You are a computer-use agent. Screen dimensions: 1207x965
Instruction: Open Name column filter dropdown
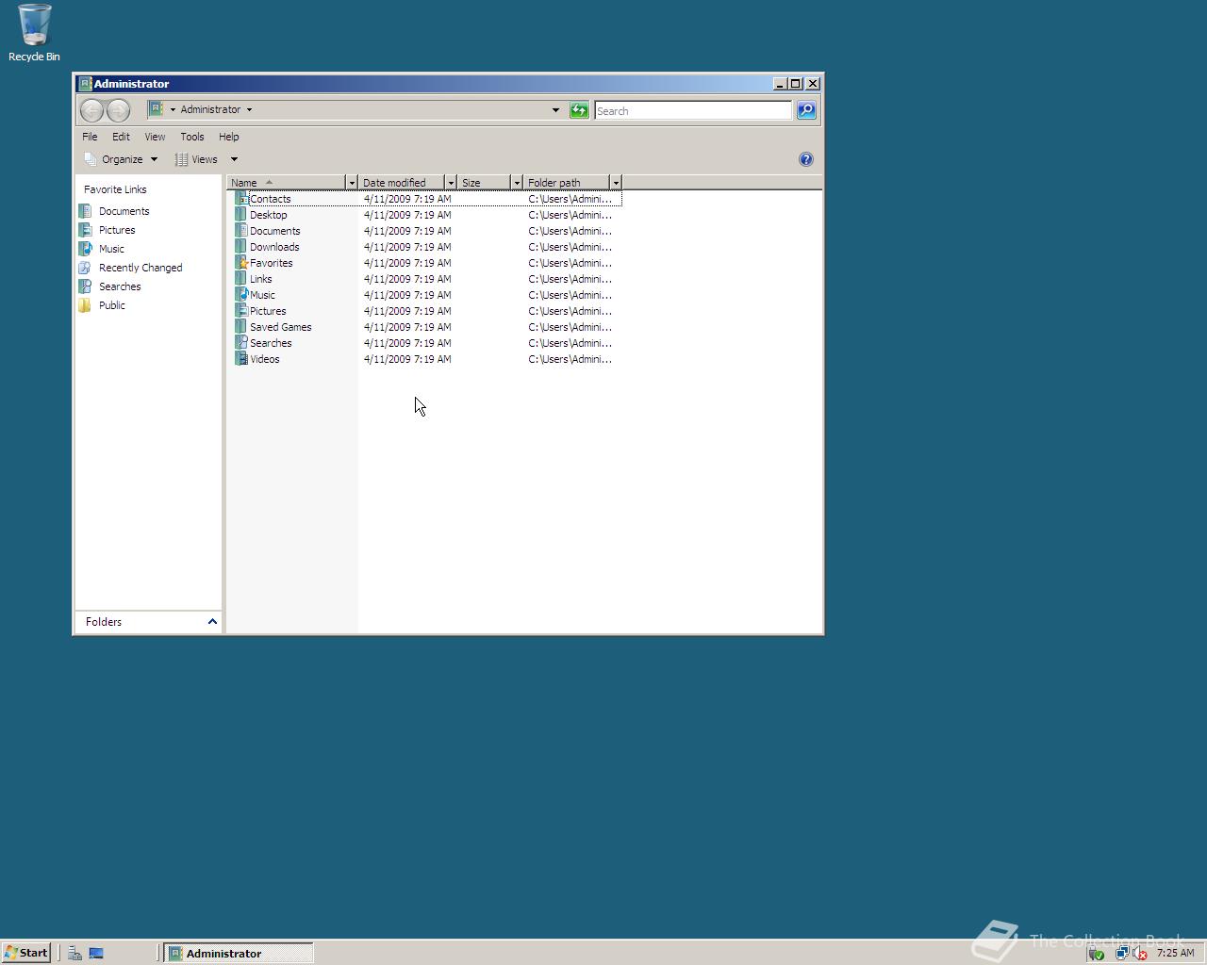point(352,183)
